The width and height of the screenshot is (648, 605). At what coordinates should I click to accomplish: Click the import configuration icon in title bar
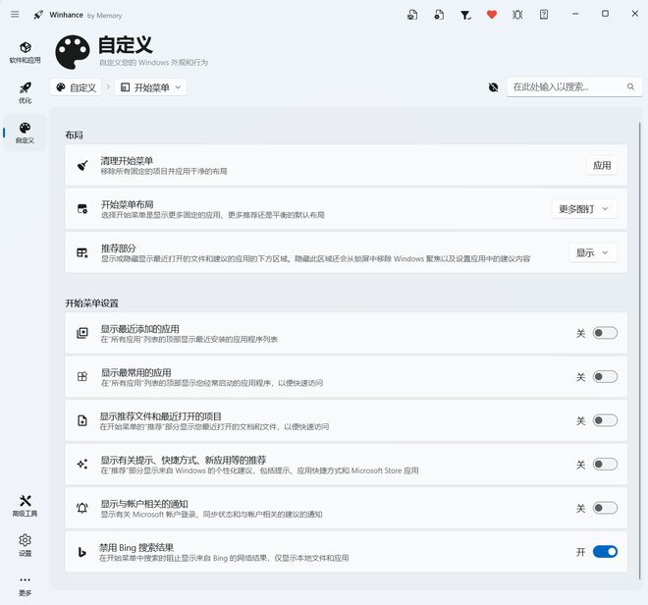439,15
